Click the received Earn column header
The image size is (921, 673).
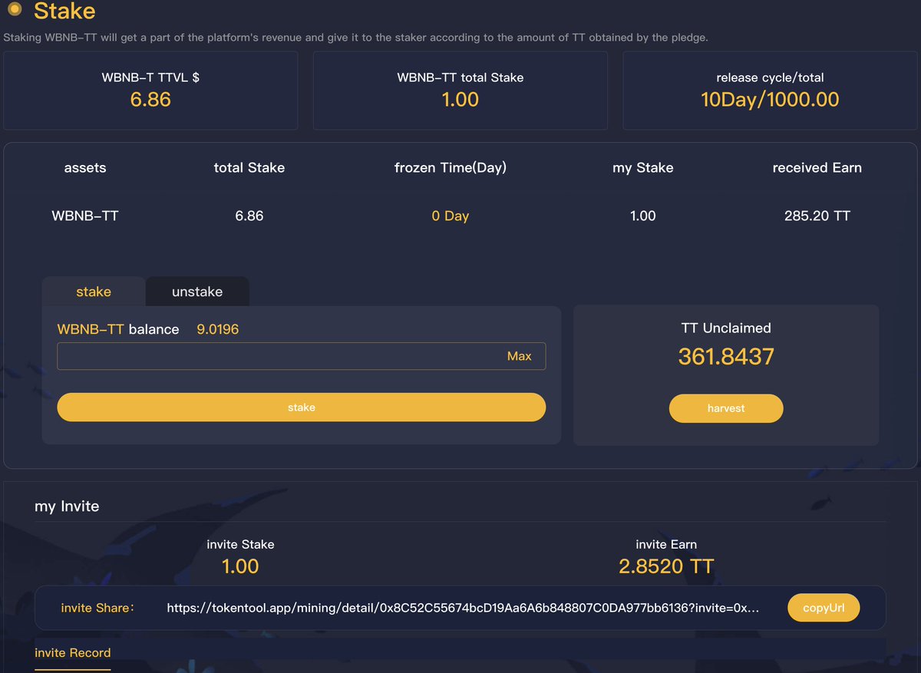click(x=817, y=168)
